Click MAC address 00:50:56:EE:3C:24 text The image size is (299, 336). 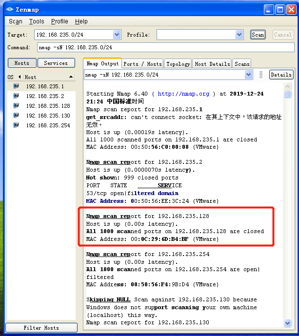pos(160,201)
